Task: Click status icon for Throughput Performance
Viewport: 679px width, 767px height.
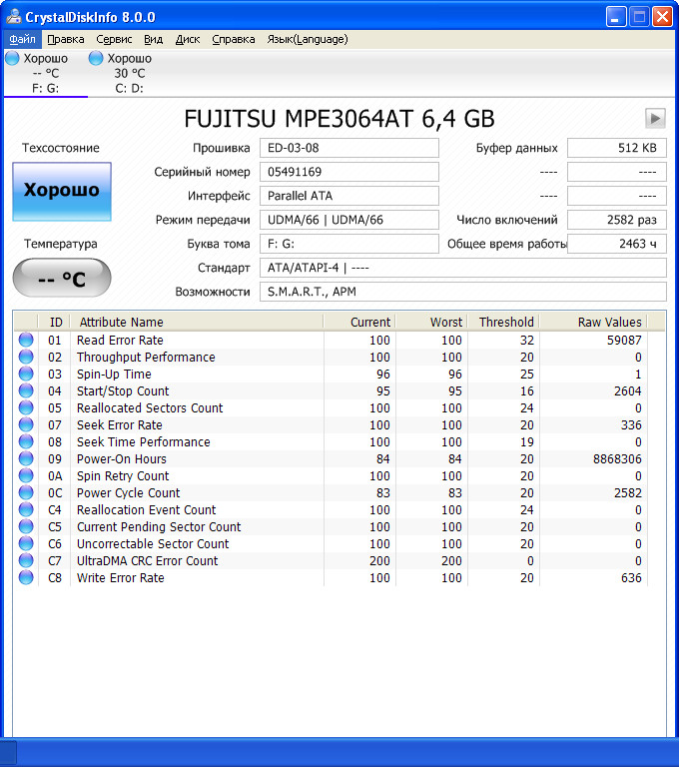Action: tap(26, 358)
